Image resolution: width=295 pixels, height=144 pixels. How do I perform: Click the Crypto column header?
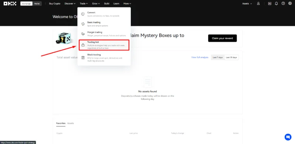pyautogui.click(x=59, y=133)
